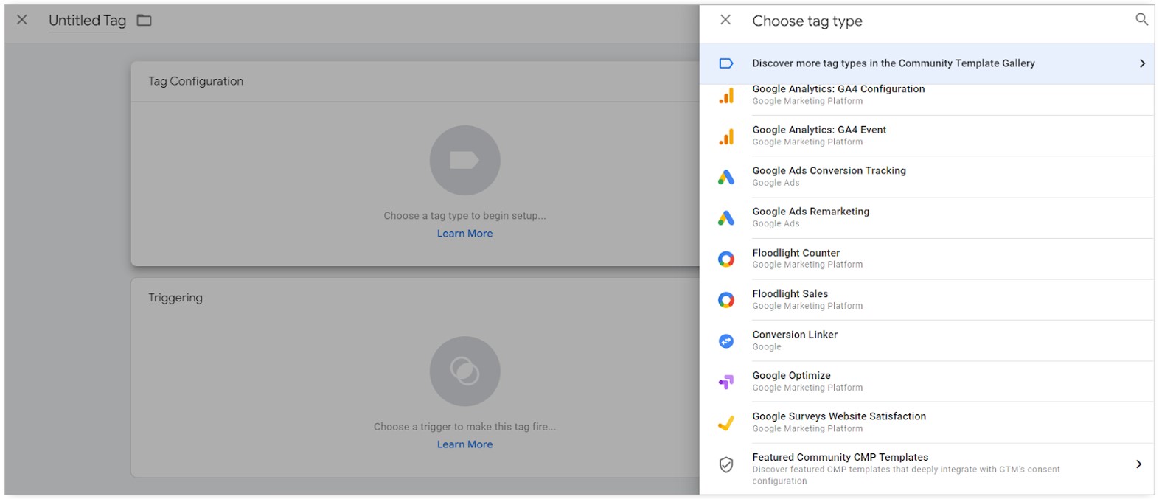Close the Choose tag type panel
This screenshot has width=1159, height=499.
point(725,20)
